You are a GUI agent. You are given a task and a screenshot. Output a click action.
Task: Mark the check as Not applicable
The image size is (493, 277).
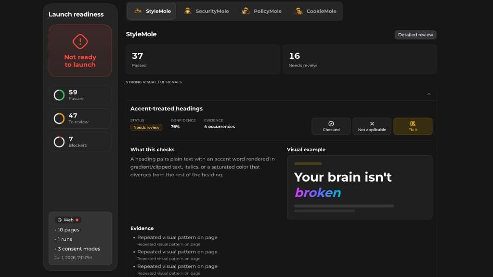tap(372, 126)
